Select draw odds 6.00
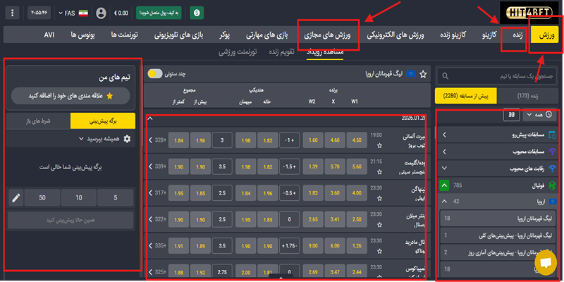 click(x=336, y=246)
